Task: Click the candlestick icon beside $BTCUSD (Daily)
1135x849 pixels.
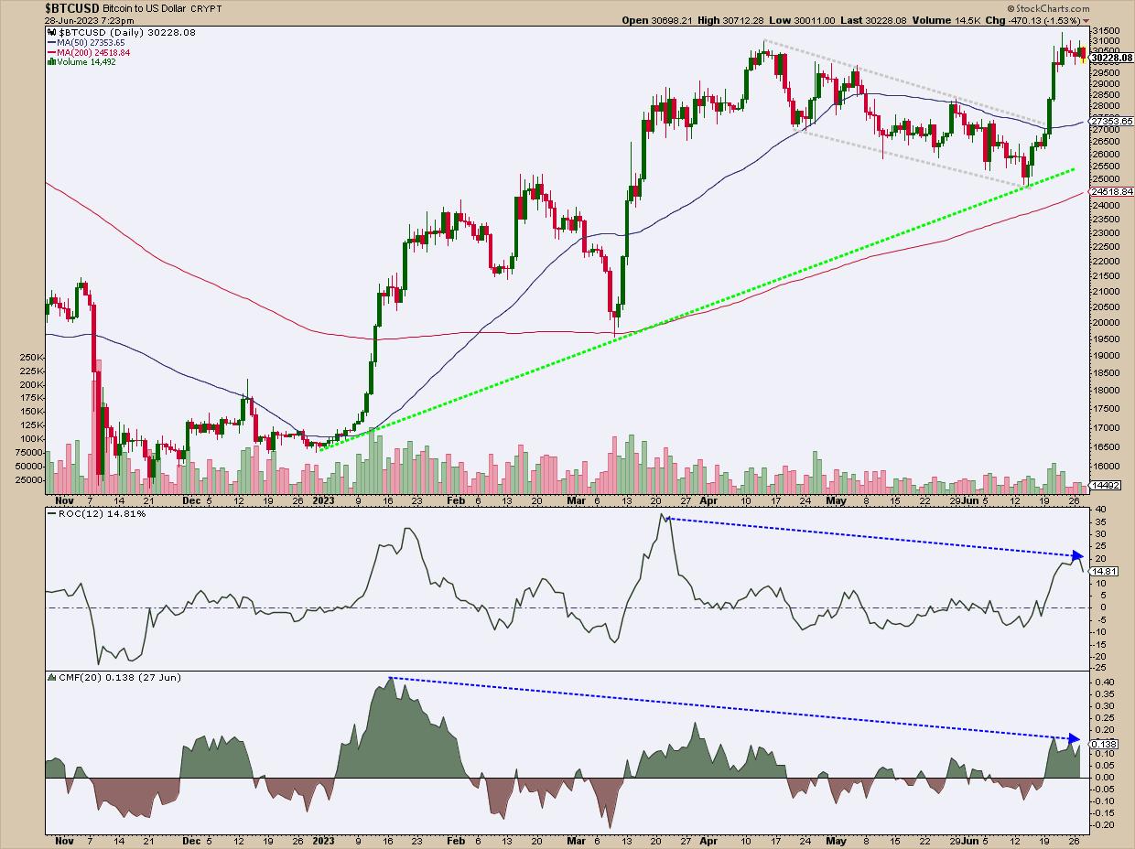Action: click(x=50, y=32)
